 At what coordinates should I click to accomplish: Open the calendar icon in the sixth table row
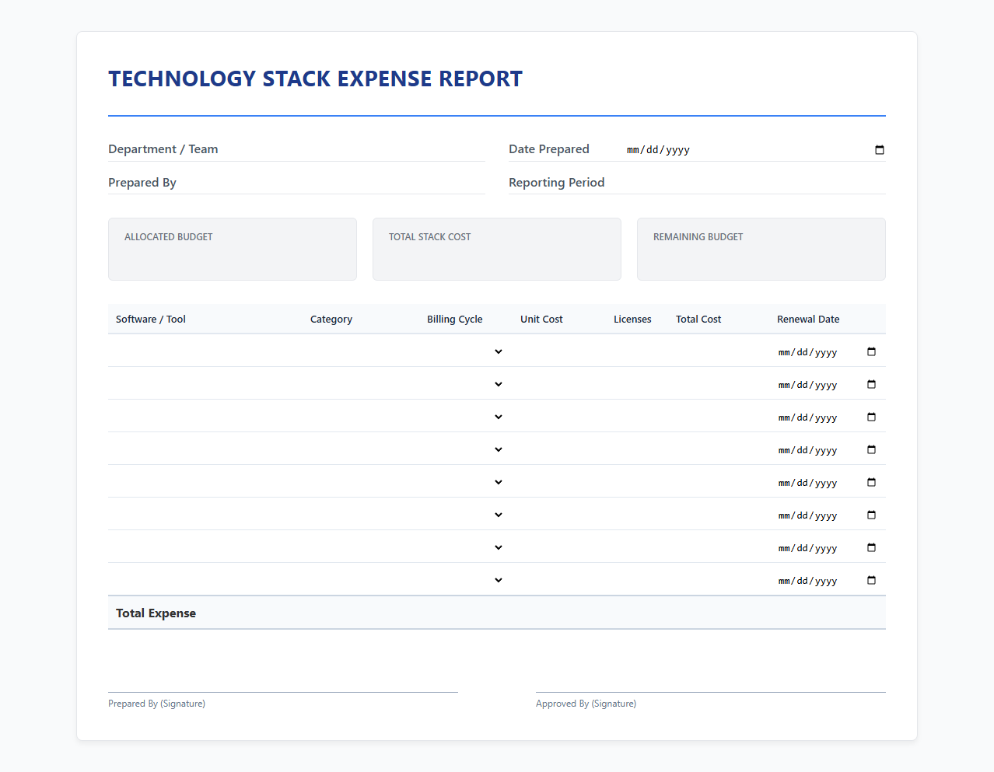(x=871, y=515)
